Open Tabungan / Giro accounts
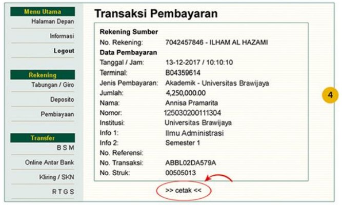Image resolution: width=342 pixels, height=205 pixels. 53,85
